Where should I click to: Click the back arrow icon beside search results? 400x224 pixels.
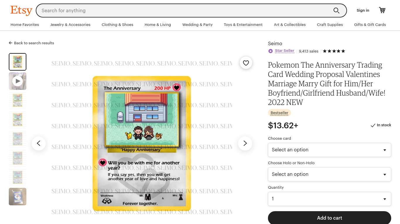pos(11,43)
